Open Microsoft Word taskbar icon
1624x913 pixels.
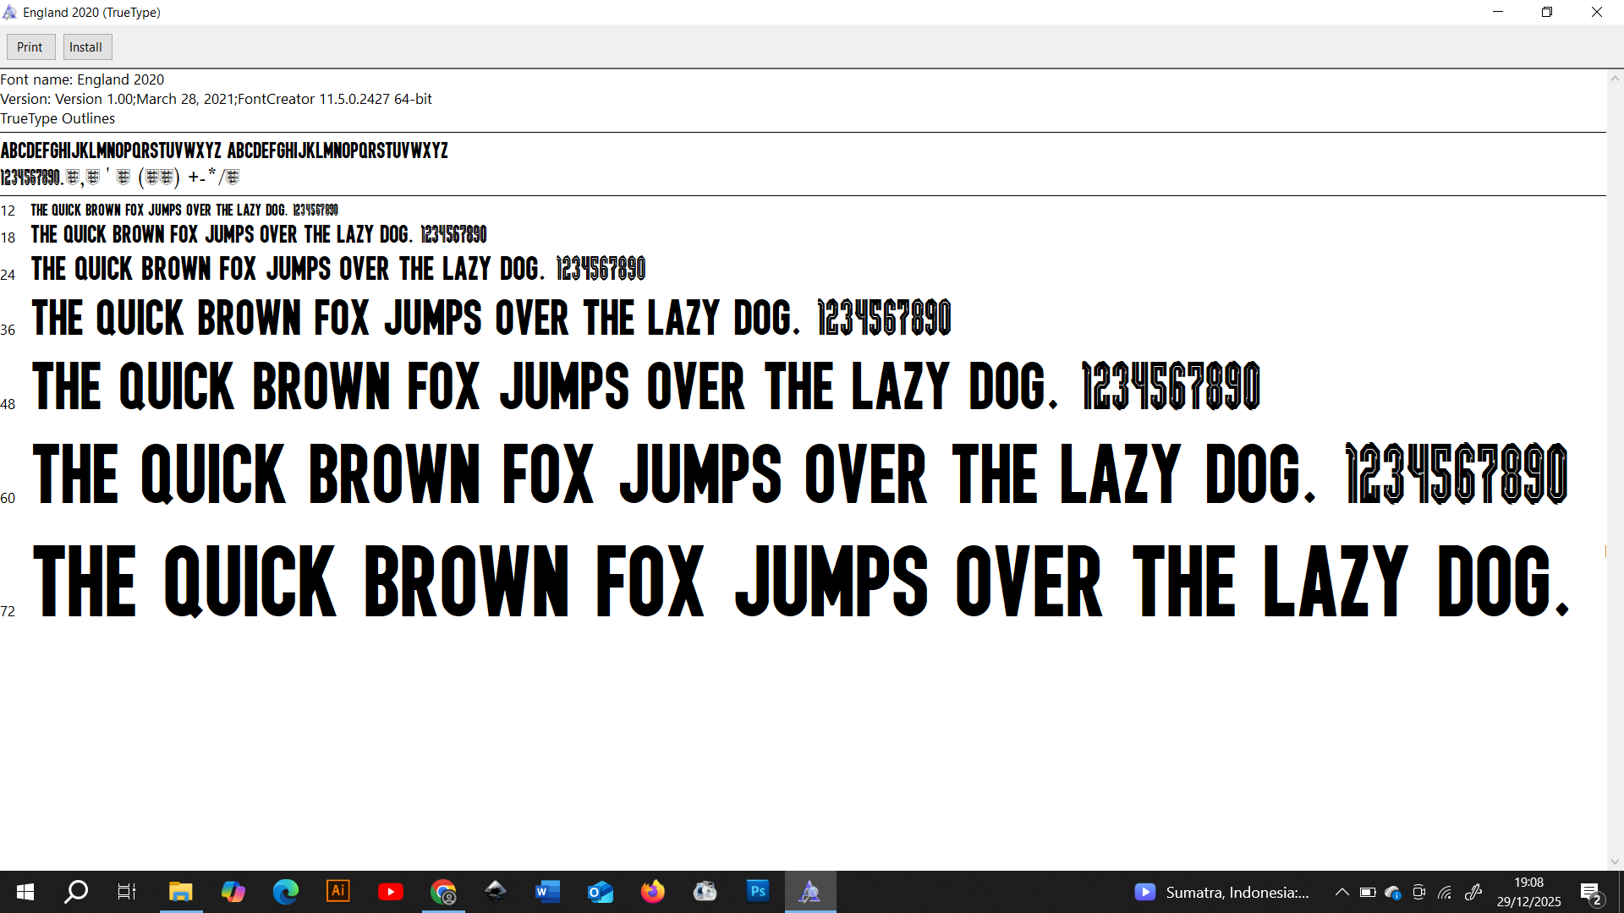[x=547, y=892]
